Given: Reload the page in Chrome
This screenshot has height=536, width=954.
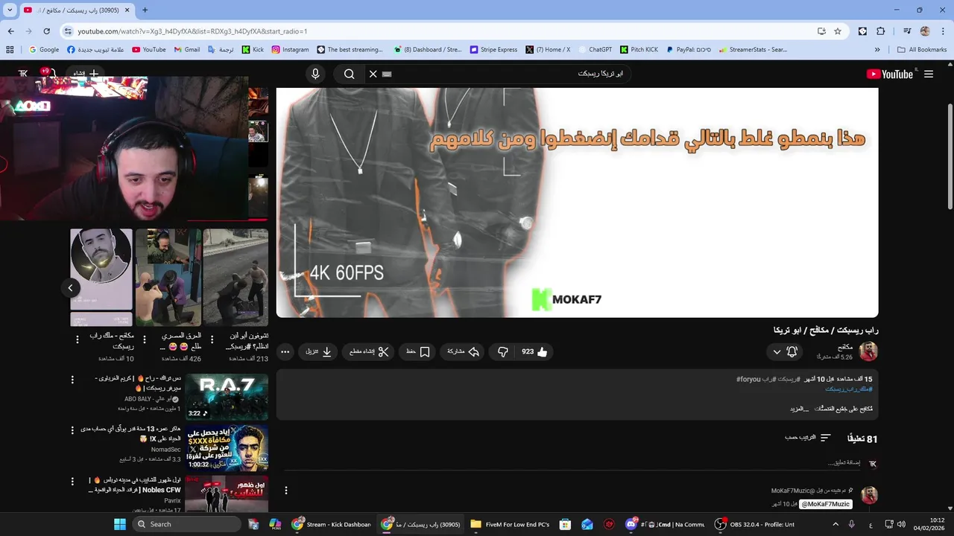Looking at the screenshot, I should point(46,31).
